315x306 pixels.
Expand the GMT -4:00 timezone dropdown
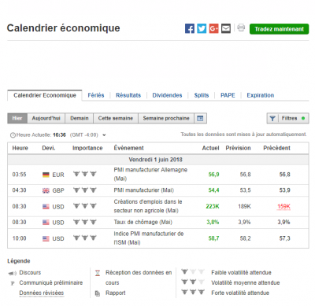104,135
